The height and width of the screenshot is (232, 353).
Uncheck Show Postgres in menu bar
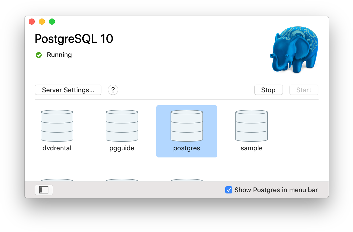pos(229,190)
